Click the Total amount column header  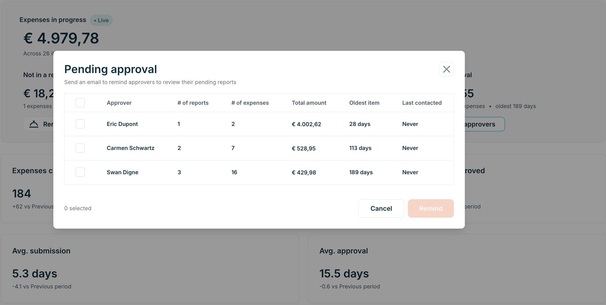(x=309, y=103)
